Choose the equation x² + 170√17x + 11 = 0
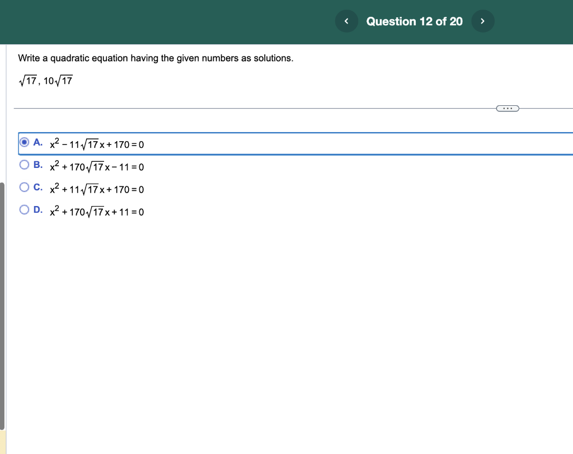 click(97, 211)
